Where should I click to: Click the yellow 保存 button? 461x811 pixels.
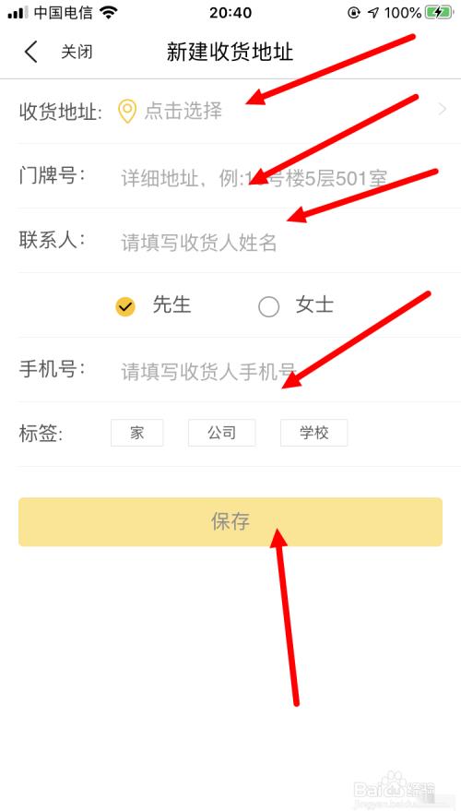(x=230, y=522)
